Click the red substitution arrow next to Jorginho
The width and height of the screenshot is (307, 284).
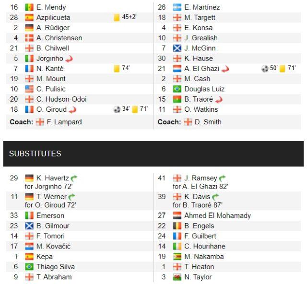point(69,59)
